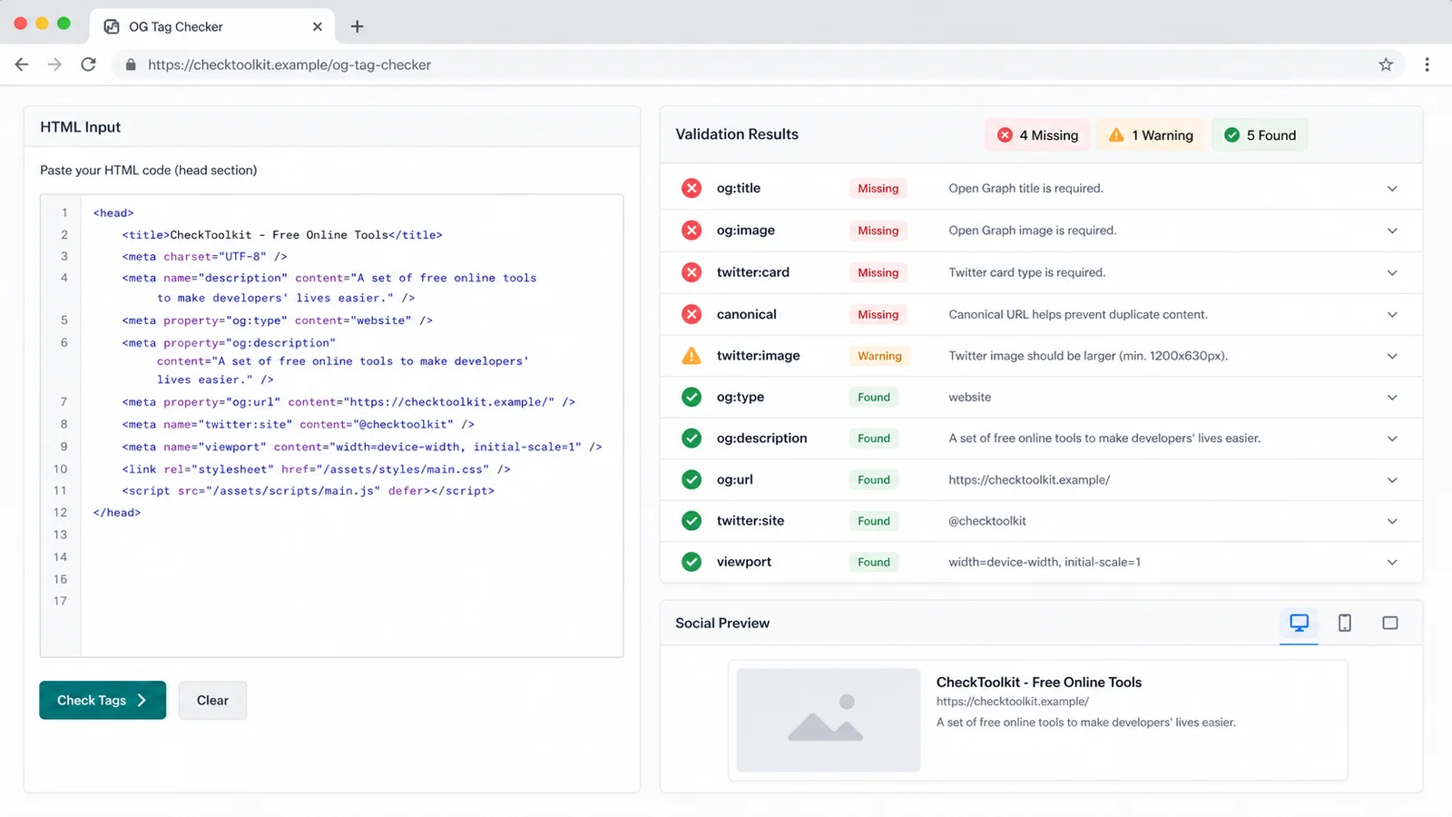Switch social preview to desktop view
The image size is (1452, 817).
[1299, 623]
